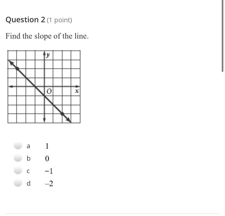The image size is (225, 216).
Task: Click the answer value –2
Action: pyautogui.click(x=49, y=184)
